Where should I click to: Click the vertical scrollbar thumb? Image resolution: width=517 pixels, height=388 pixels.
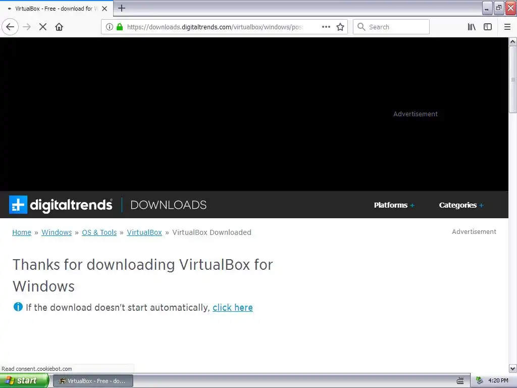coord(513,79)
